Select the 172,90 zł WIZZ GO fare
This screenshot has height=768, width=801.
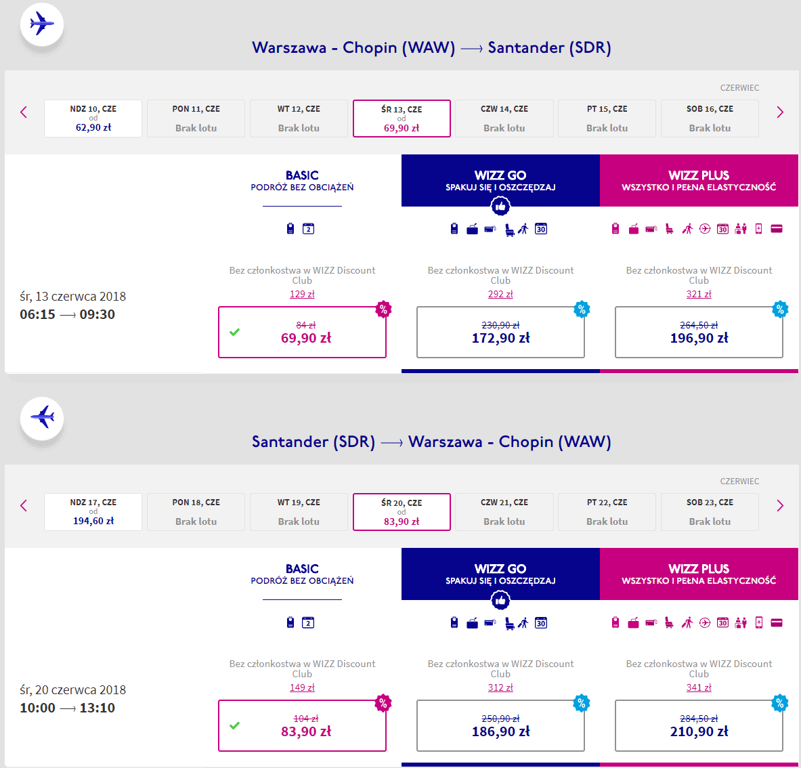[500, 332]
